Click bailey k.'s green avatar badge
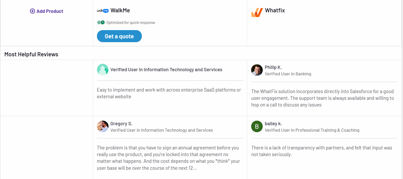The image size is (403, 179). (257, 126)
